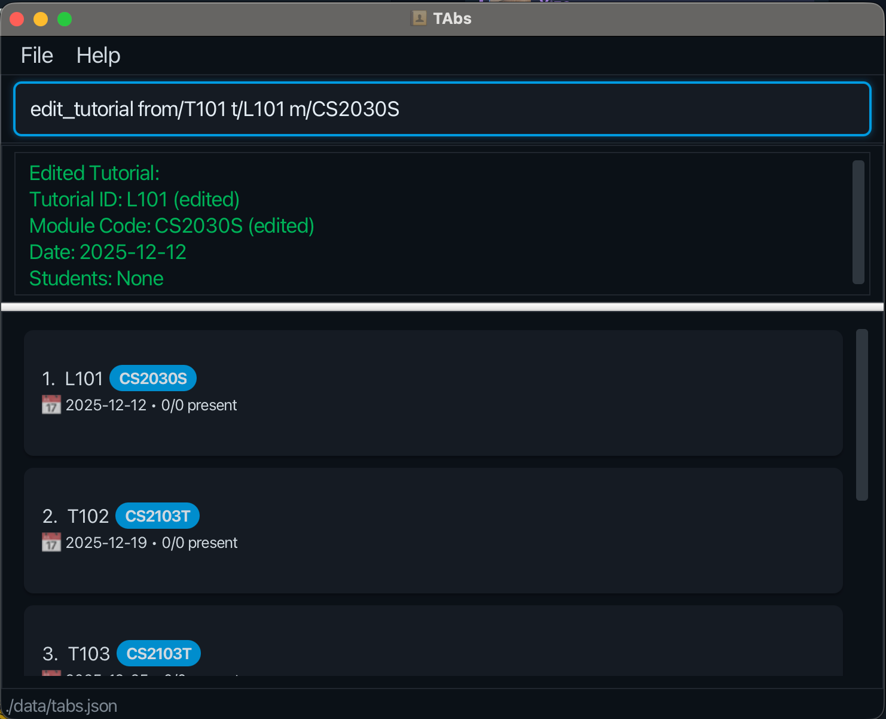Click the ./data/tabs.json status bar path

62,706
